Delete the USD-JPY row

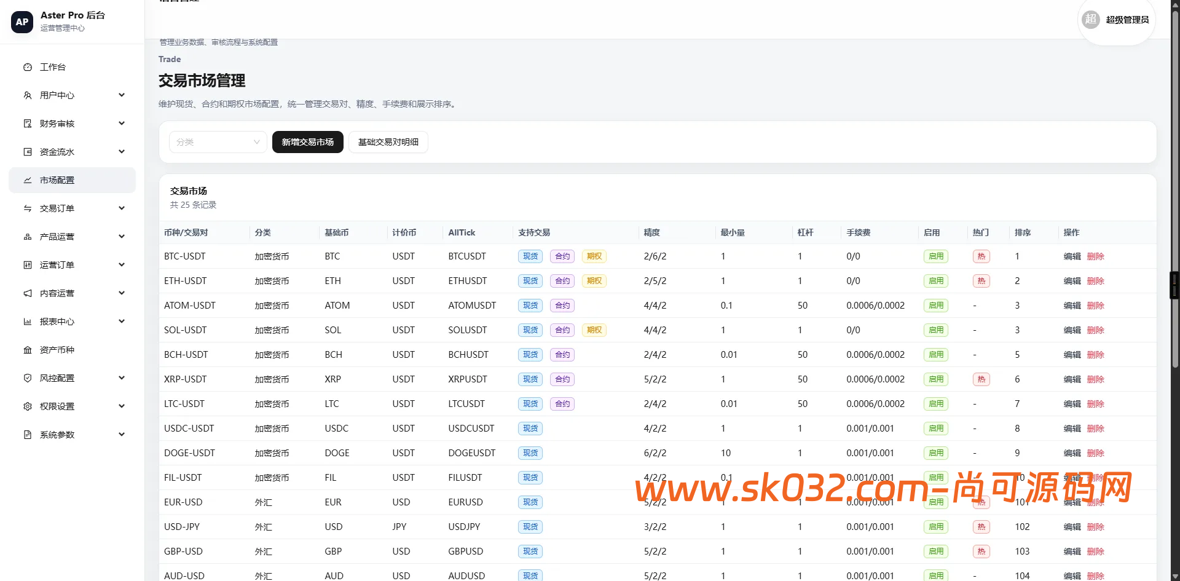[x=1095, y=527]
